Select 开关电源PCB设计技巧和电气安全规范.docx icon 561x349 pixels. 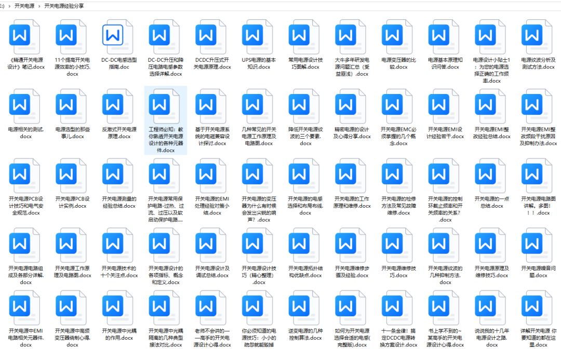click(x=24, y=176)
